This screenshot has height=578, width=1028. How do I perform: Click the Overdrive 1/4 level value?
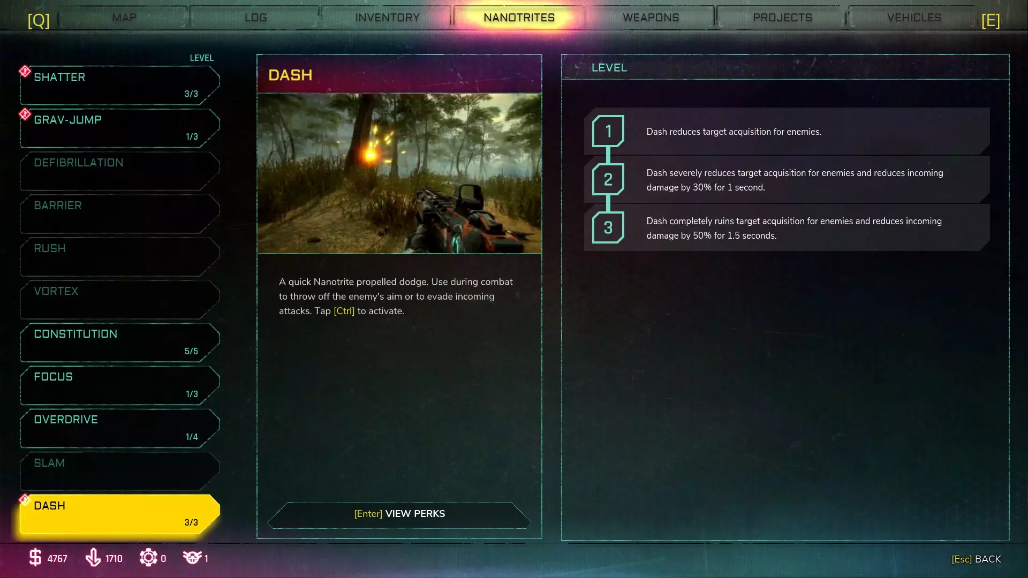click(192, 437)
